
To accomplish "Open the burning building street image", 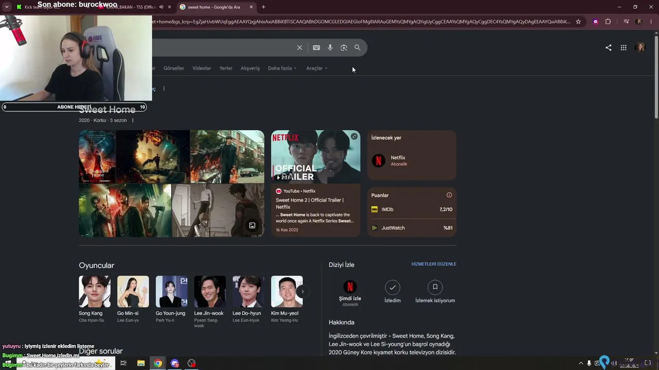I will pos(227,157).
